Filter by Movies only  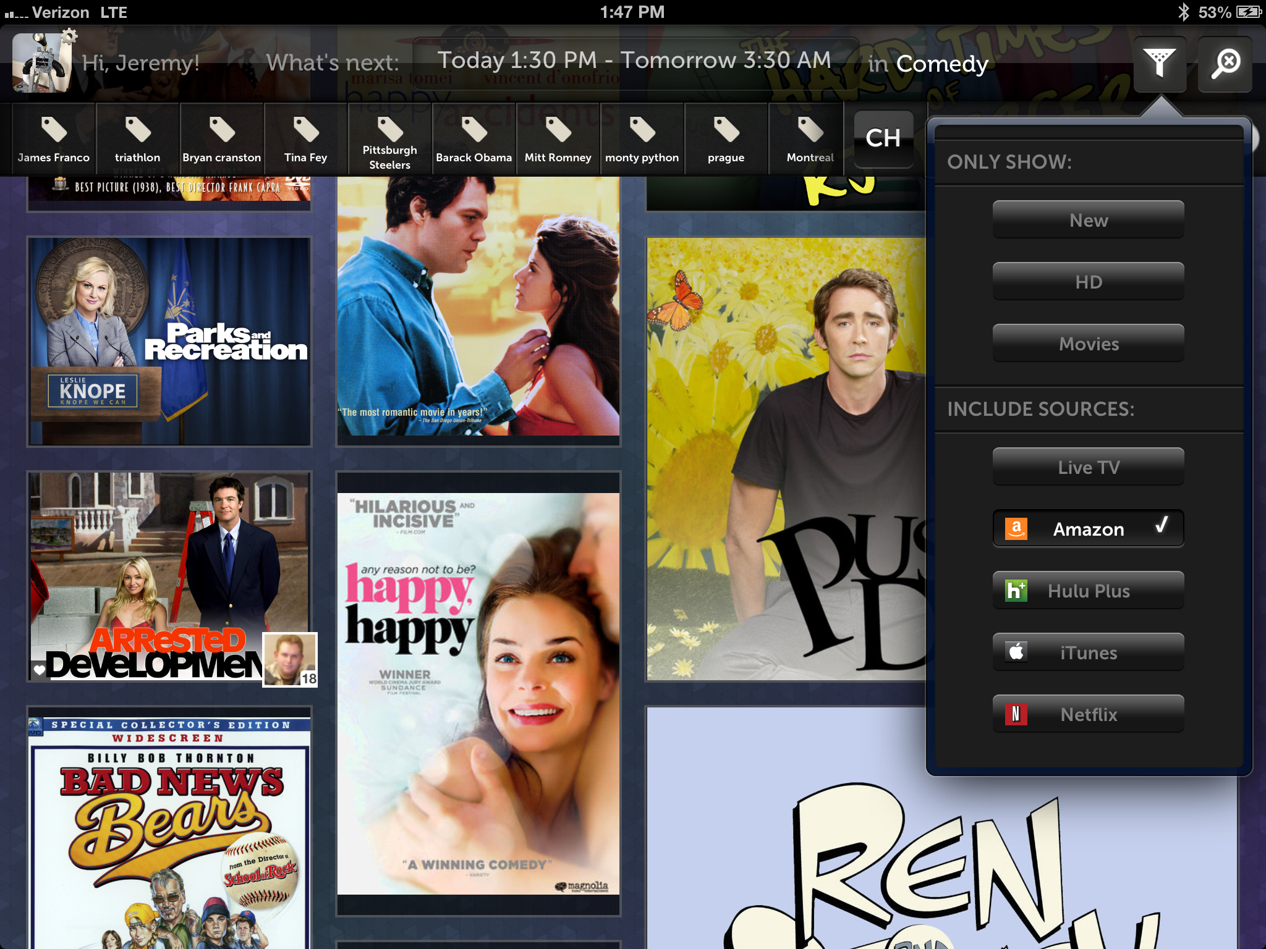[x=1088, y=344]
